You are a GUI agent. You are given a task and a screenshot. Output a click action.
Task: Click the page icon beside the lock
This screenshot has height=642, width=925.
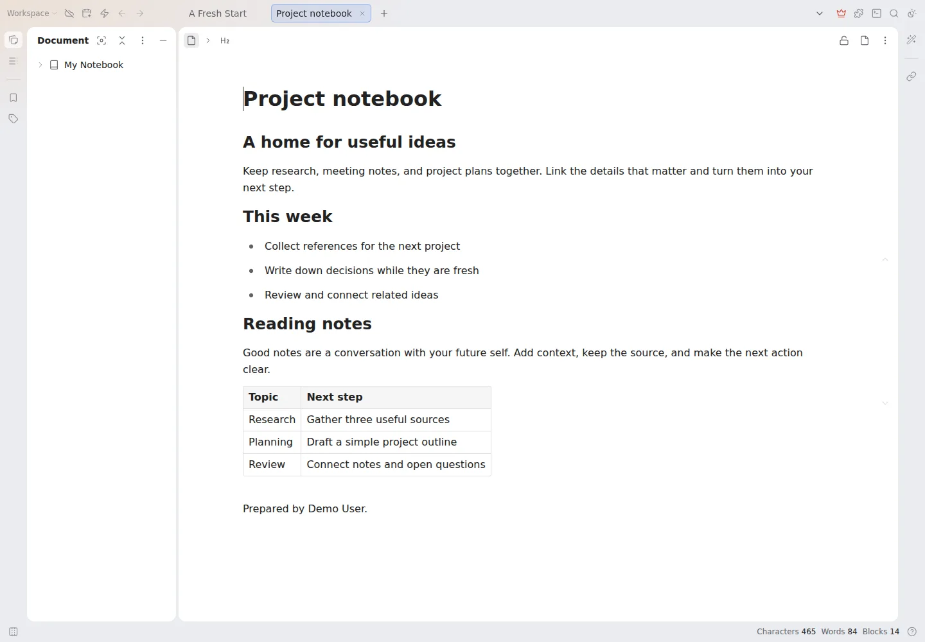pyautogui.click(x=865, y=40)
